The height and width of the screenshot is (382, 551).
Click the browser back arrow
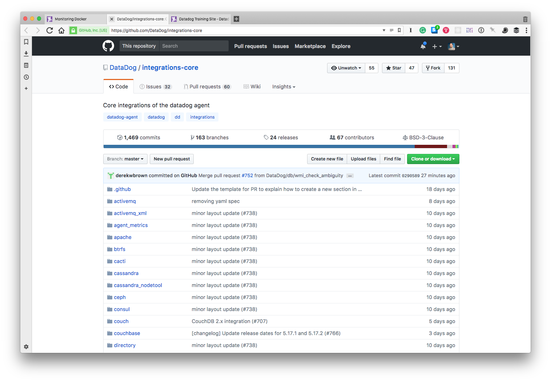pyautogui.click(x=26, y=30)
